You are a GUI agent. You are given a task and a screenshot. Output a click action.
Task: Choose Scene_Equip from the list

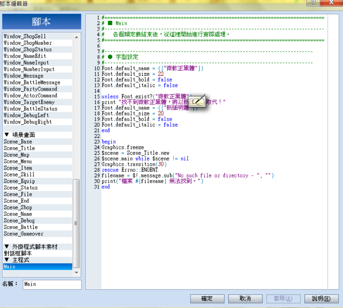(x=38, y=181)
